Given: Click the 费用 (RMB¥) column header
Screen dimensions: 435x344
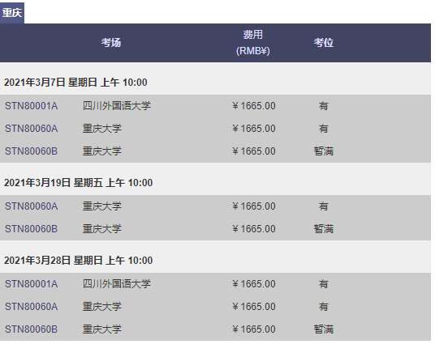Looking at the screenshot, I should [x=252, y=43].
